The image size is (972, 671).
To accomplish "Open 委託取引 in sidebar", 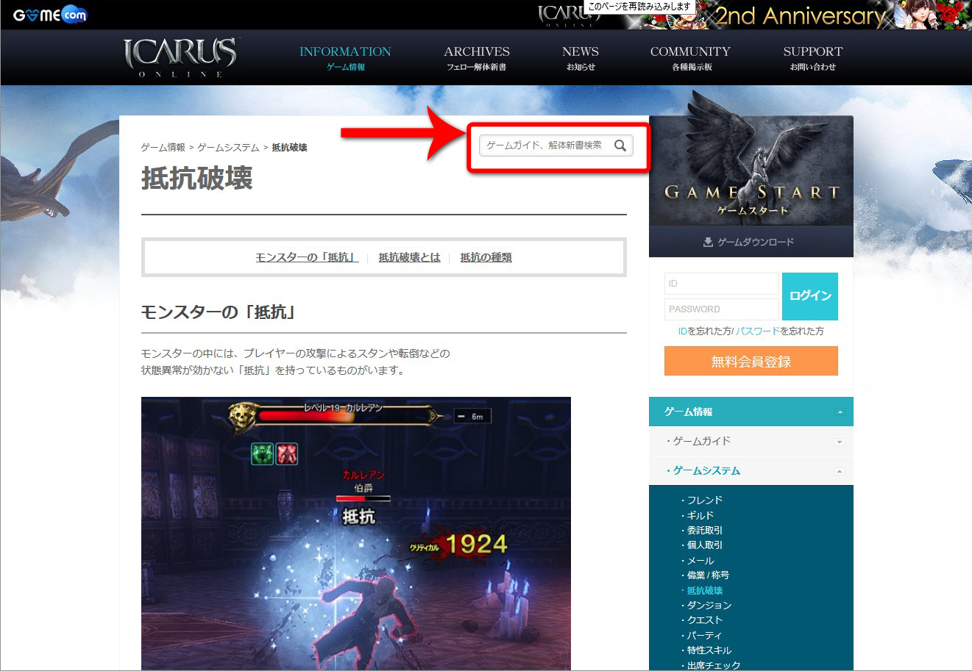I will pos(705,530).
